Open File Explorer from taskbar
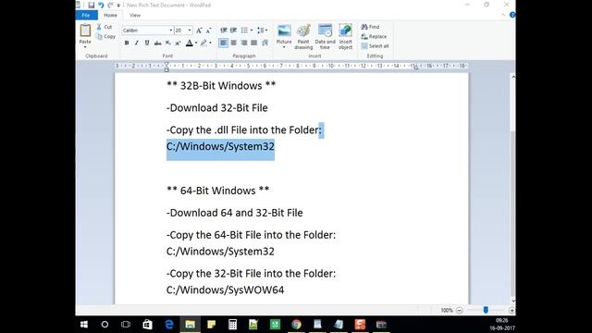The image size is (592, 333). coord(190,325)
